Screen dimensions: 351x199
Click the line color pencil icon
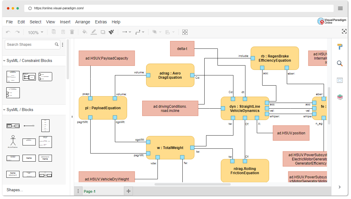coord(94,32)
